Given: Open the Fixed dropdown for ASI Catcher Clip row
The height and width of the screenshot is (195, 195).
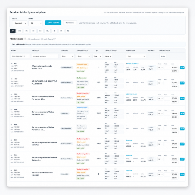Looking at the screenshot, I should 160,83.
